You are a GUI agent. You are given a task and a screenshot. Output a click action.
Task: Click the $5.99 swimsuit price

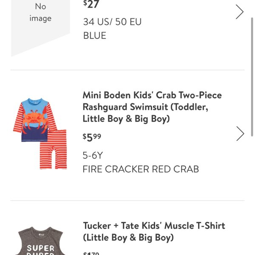(92, 137)
